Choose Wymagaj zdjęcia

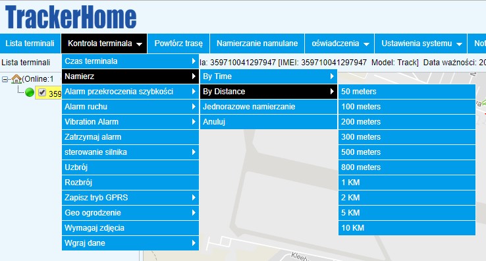coord(130,228)
